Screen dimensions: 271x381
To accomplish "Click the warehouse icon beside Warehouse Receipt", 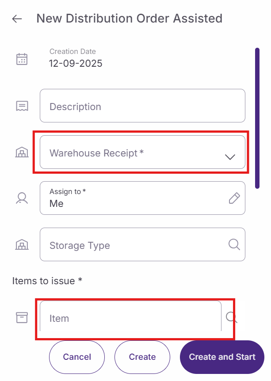I will click(22, 152).
